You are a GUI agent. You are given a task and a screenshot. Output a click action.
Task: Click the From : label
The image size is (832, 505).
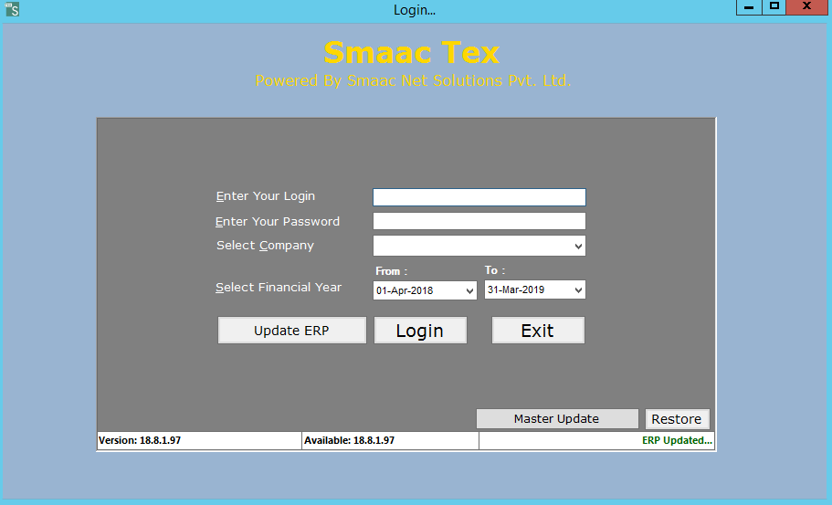(x=391, y=271)
